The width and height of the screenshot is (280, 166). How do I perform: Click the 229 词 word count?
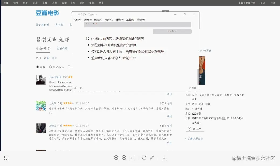point(192,88)
